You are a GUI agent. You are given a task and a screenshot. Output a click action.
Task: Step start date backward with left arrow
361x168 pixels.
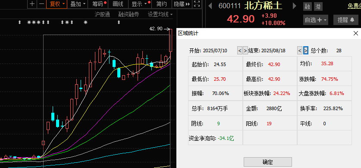[x=240, y=51]
